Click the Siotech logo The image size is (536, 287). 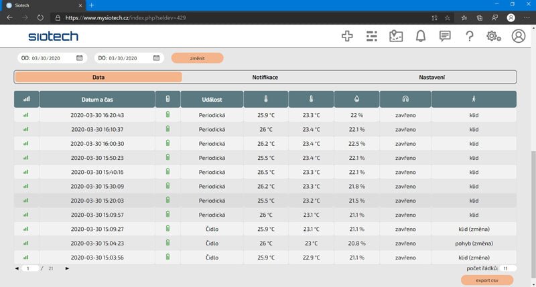54,36
